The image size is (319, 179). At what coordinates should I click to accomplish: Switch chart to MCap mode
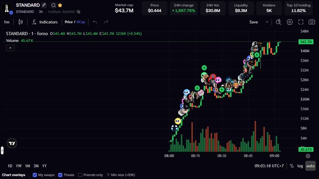pos(81,22)
